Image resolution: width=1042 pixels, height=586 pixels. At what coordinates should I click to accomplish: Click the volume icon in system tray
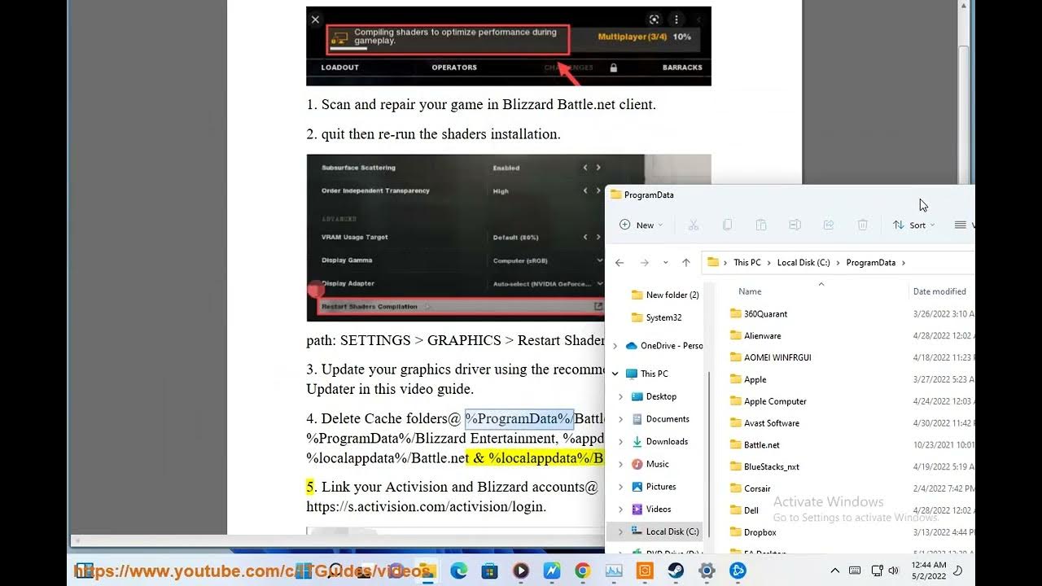[x=894, y=571]
